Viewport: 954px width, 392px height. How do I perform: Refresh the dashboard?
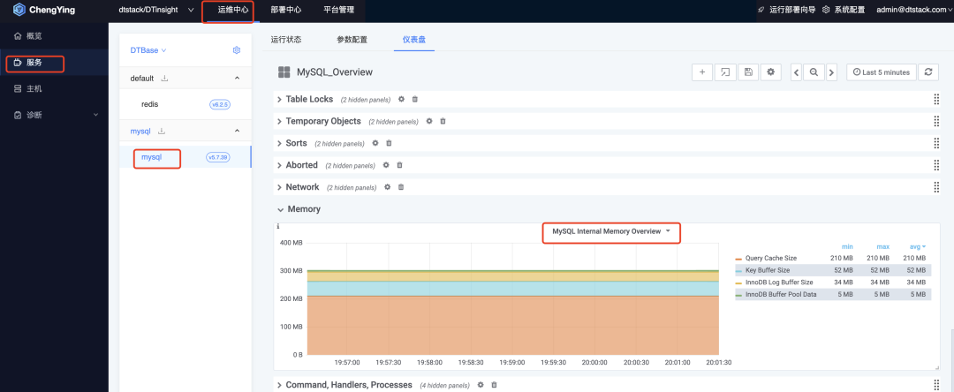point(927,72)
